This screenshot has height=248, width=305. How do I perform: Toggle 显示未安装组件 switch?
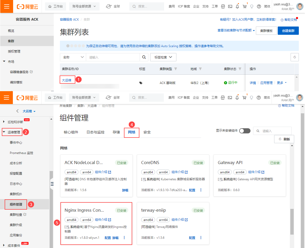(x=245, y=131)
